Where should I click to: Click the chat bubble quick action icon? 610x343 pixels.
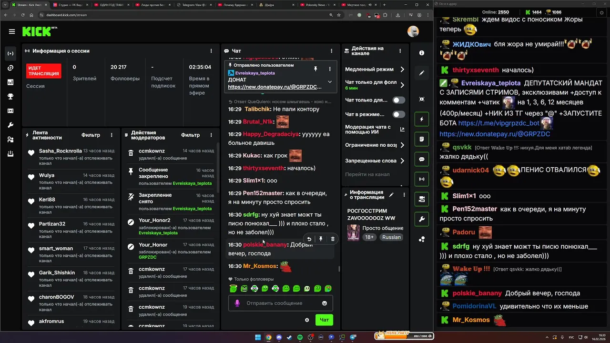click(x=422, y=159)
